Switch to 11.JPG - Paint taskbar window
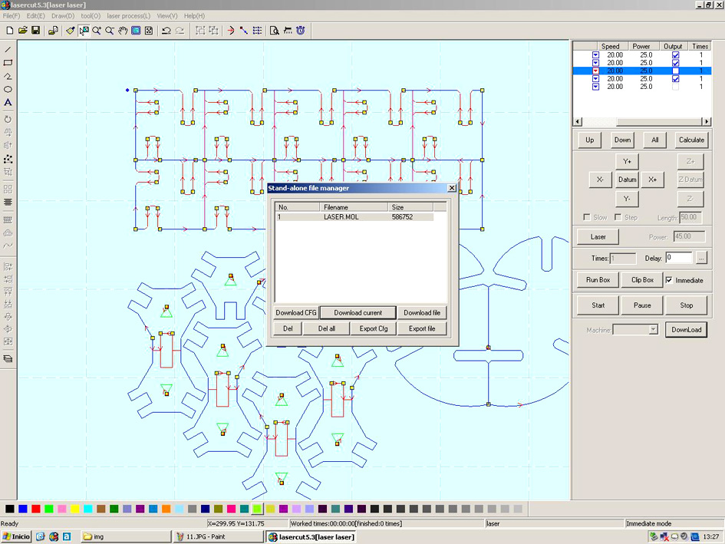Viewport: 725px width, 544px height. (x=218, y=536)
